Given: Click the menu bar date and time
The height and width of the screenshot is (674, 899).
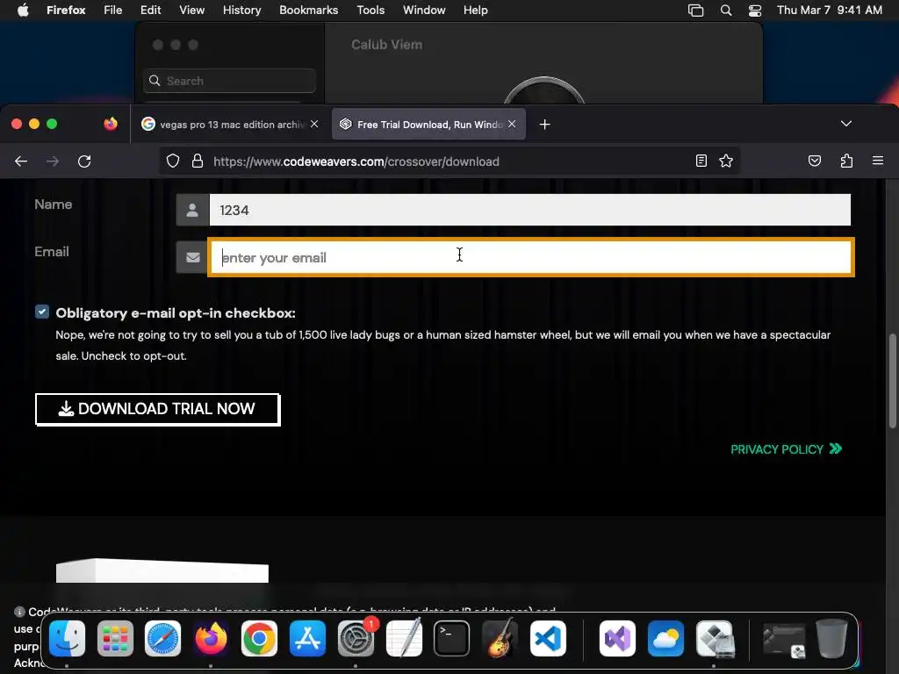Looking at the screenshot, I should coord(829,11).
